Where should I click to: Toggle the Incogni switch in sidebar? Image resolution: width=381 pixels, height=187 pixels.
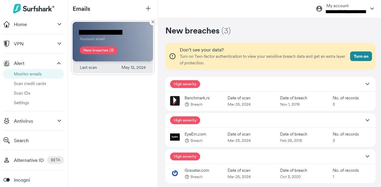pyautogui.click(x=7, y=180)
